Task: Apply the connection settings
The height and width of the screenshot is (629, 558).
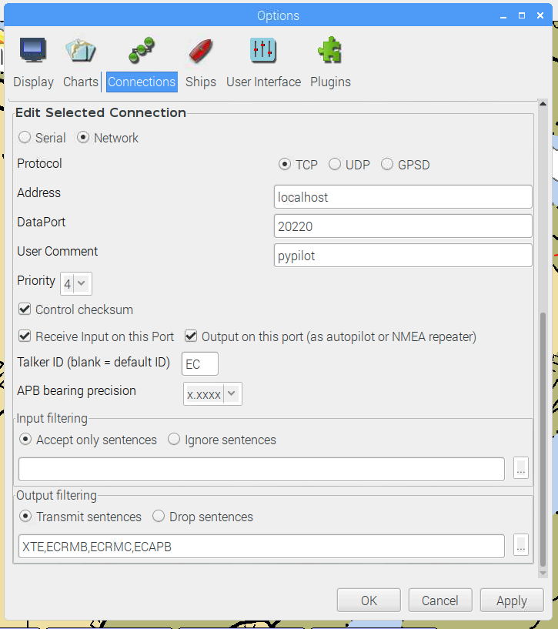Action: point(512,601)
